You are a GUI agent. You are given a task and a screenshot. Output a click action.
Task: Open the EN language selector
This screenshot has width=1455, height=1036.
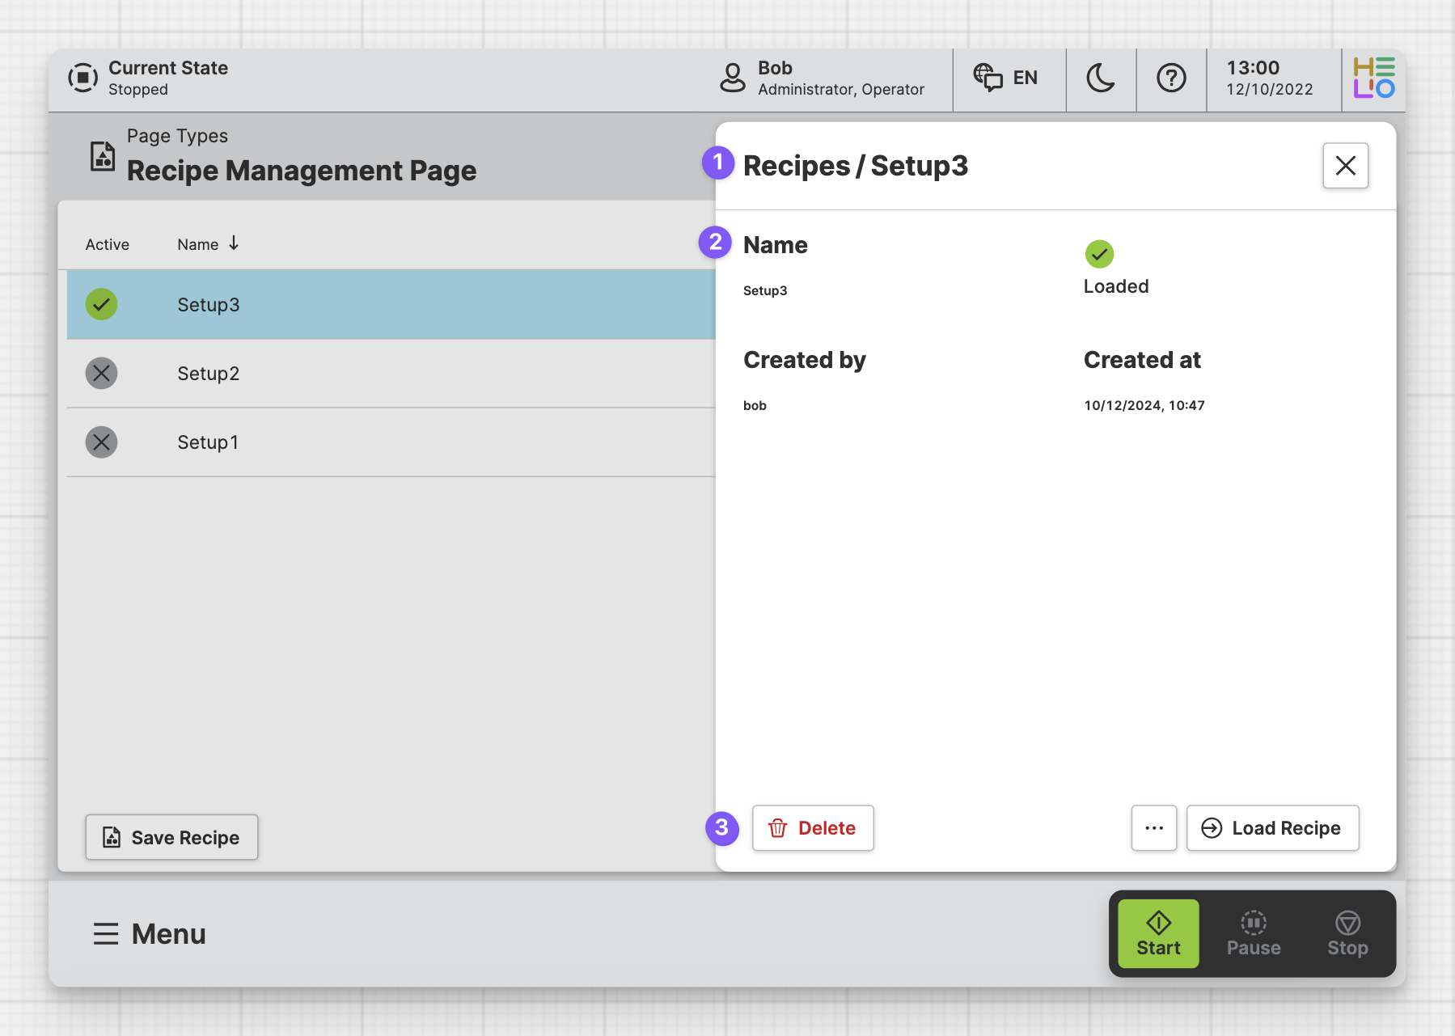(x=1007, y=78)
